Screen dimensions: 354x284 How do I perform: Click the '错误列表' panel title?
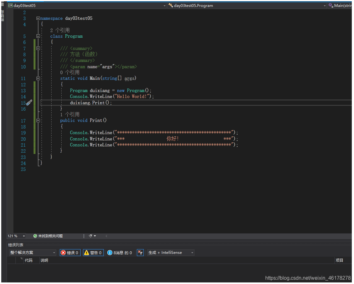coord(16,246)
